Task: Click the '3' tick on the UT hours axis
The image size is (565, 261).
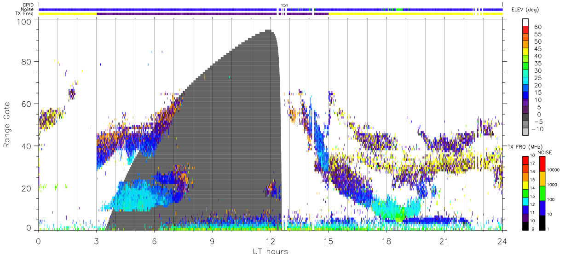Action: (x=96, y=242)
